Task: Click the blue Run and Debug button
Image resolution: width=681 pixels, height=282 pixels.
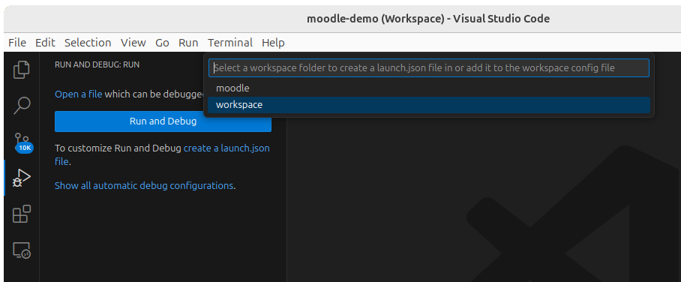Action: (x=163, y=121)
